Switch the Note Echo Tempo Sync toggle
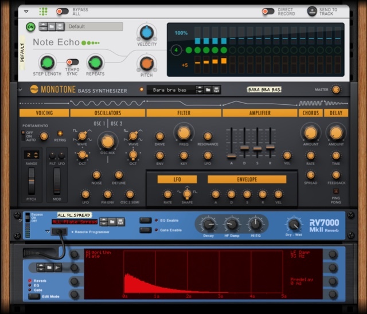 click(x=72, y=62)
